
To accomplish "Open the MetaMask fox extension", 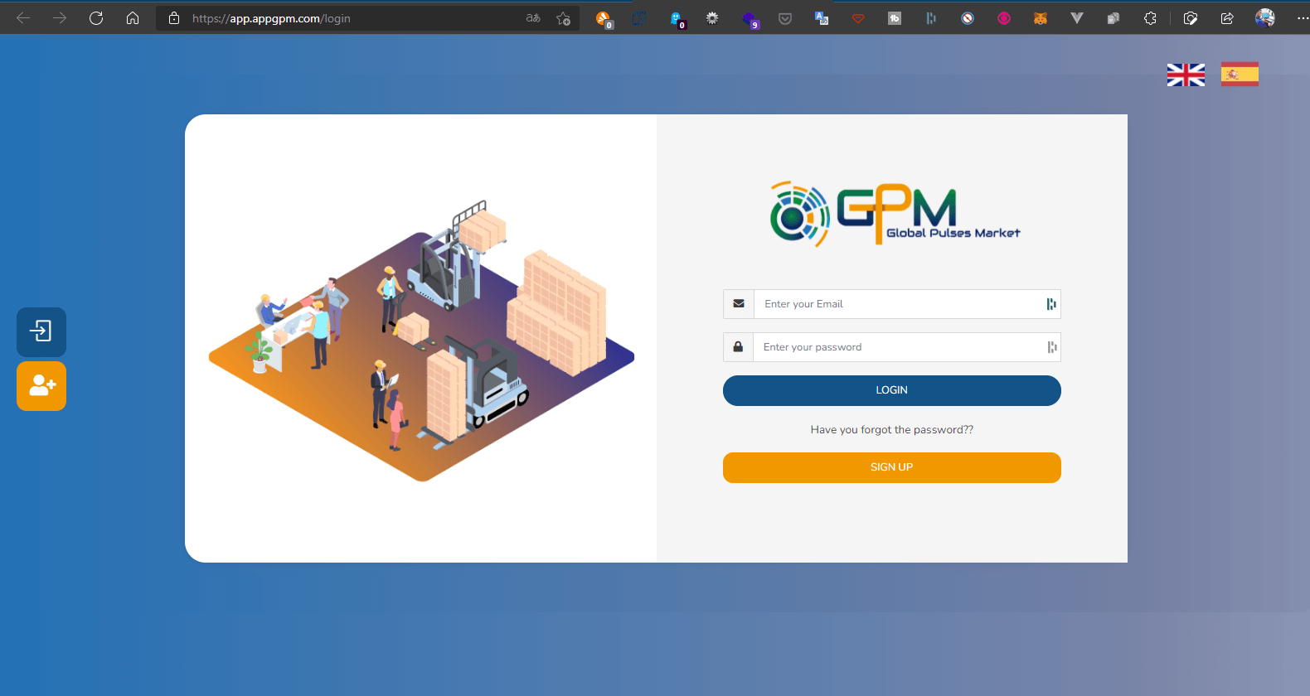I will click(x=1041, y=18).
